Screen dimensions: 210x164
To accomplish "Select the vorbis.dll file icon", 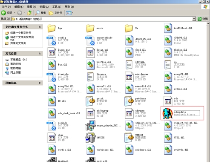I will pyautogui.click(x=52, y=150).
